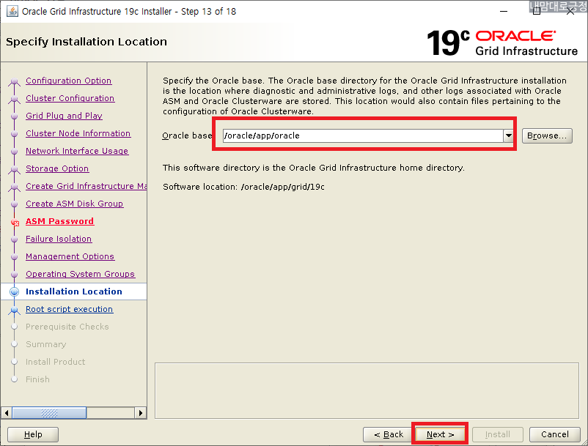588x446 pixels.
Task: Open installer Help
Action: 33,434
